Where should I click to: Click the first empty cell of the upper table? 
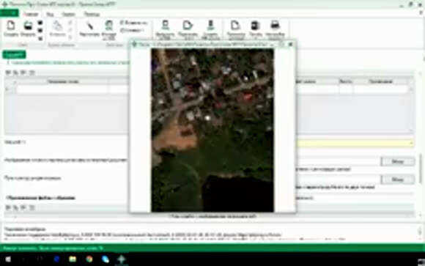[62, 89]
